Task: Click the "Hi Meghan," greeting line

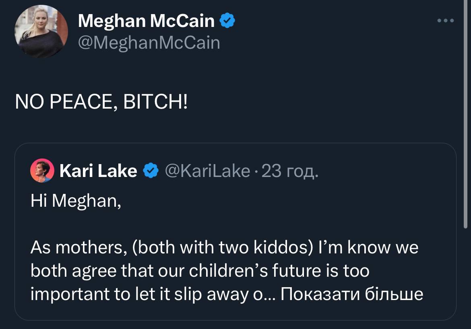Action: tap(76, 200)
